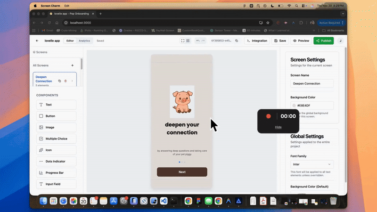The image size is (377, 212).
Task: Select the piggy image on canvas
Action: tap(182, 102)
